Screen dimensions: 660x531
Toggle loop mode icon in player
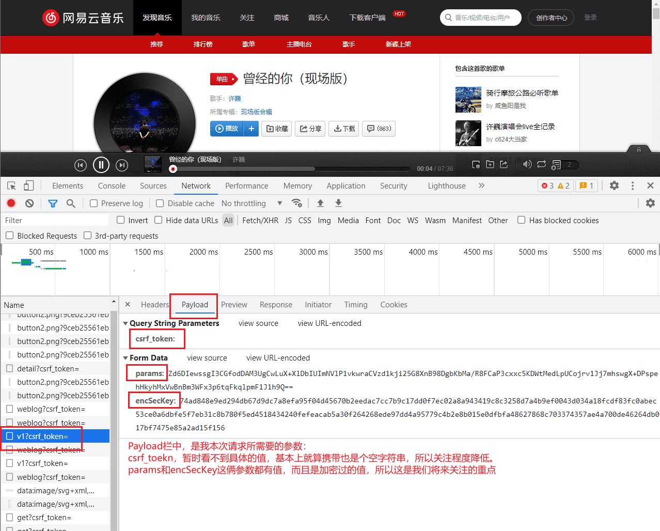pyautogui.click(x=541, y=164)
